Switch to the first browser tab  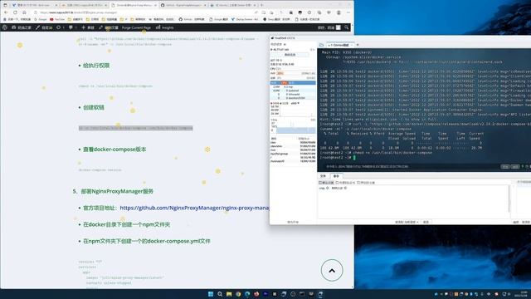[x=34, y=6]
